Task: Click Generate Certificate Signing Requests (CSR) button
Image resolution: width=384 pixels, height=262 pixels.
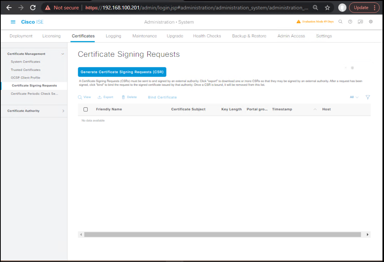Action: tap(122, 72)
